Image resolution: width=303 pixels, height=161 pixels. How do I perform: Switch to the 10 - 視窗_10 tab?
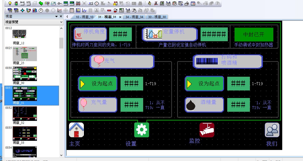(x=84, y=17)
